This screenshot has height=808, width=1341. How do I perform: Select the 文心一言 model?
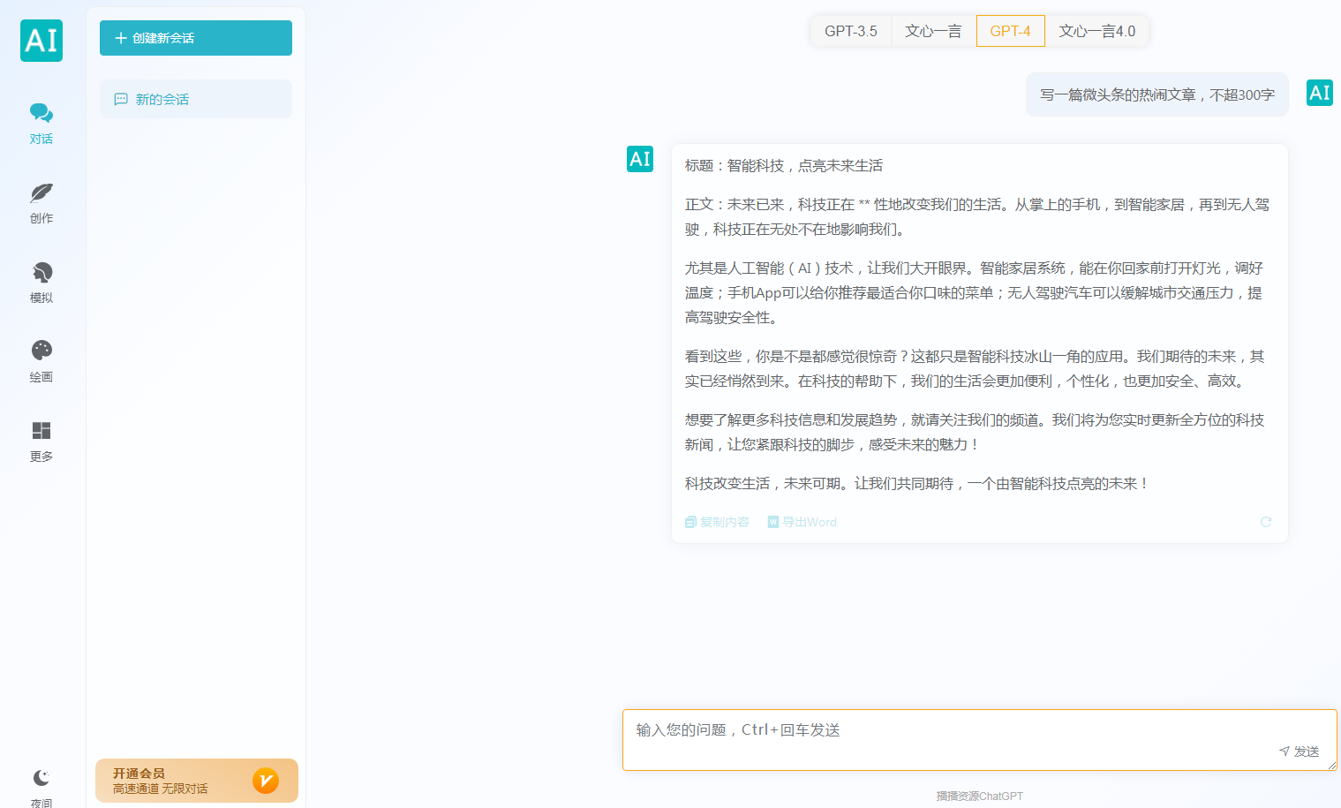pos(933,30)
